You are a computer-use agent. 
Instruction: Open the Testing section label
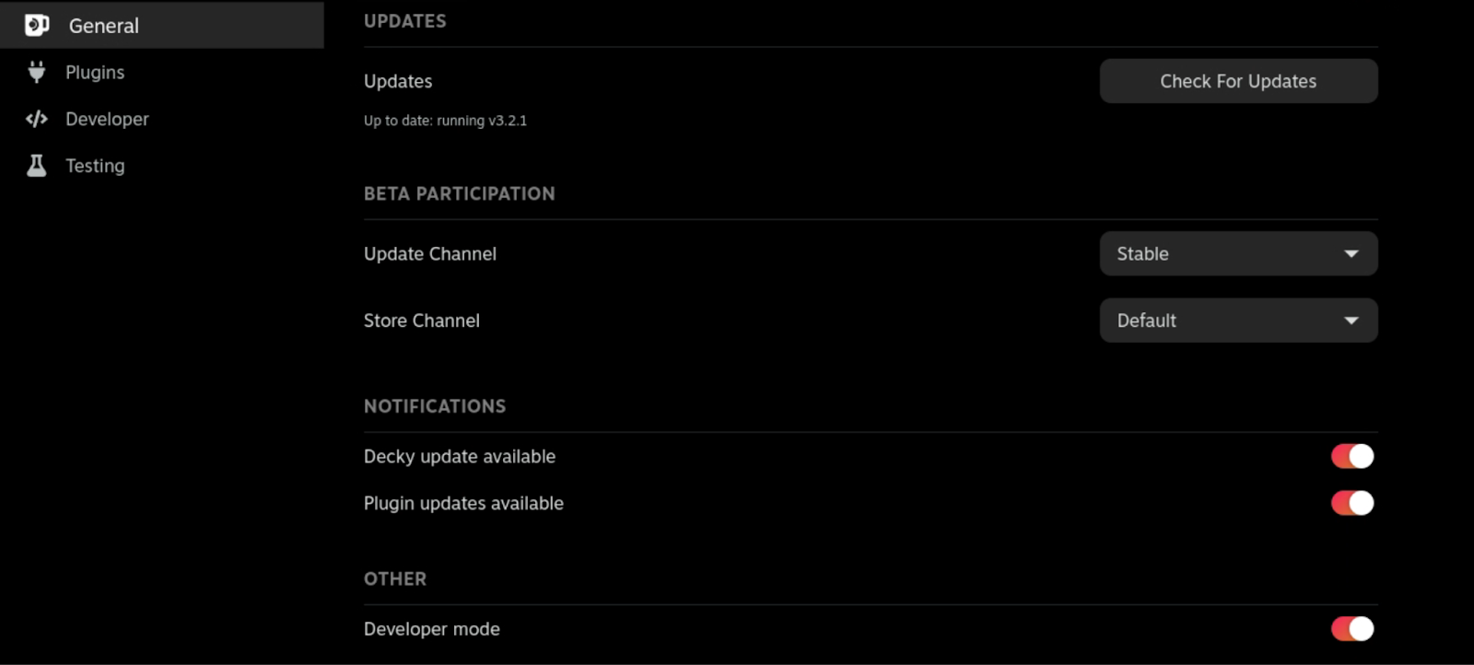[x=95, y=166]
